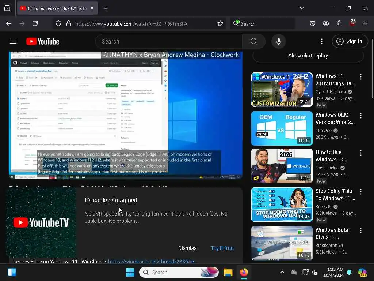The width and height of the screenshot is (374, 281).
Task: Click the Firefox taskbar icon
Action: pyautogui.click(x=244, y=272)
